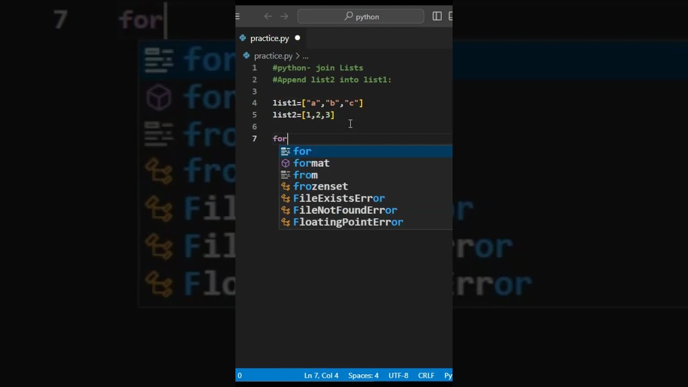Click the class icon beside FileExistsError
Viewport: 688px width, 387px height.
coord(285,198)
